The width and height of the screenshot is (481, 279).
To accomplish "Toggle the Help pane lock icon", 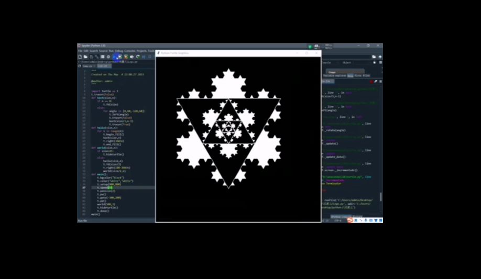I will [x=375, y=62].
